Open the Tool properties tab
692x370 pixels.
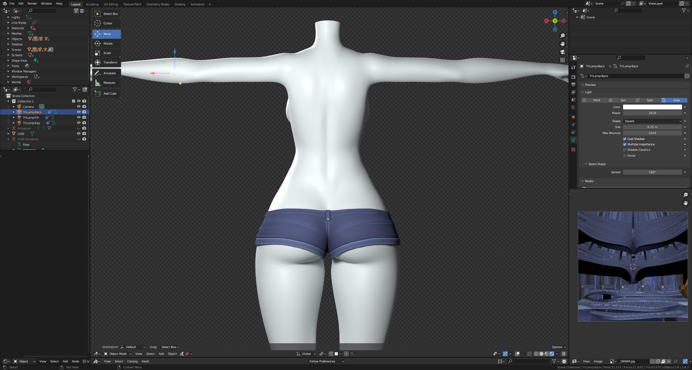tap(573, 67)
